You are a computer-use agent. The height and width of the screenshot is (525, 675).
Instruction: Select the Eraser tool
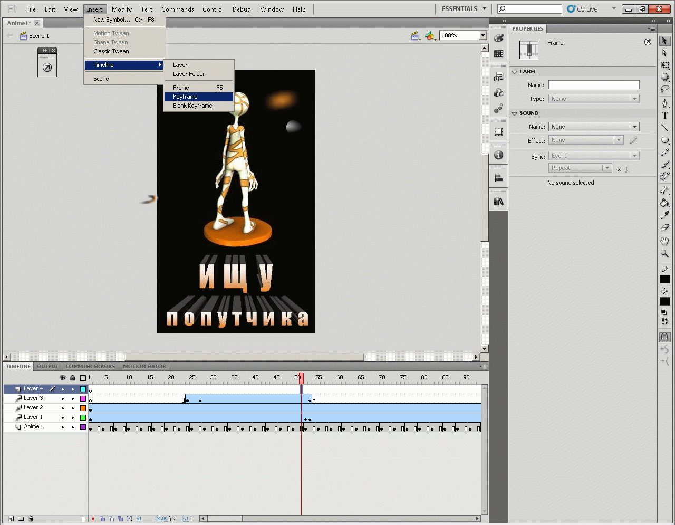(664, 227)
